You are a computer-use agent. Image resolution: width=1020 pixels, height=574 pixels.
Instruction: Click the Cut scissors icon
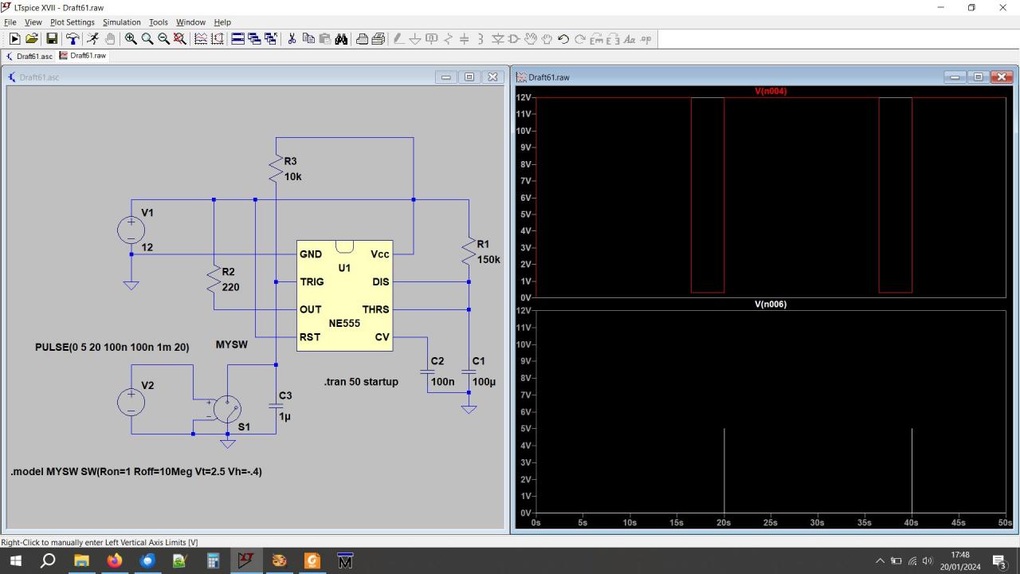pyautogui.click(x=292, y=39)
